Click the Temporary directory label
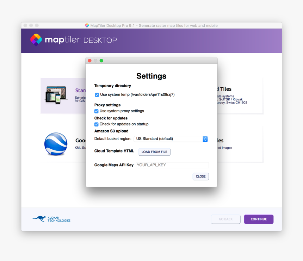The image size is (303, 261). pos(113,86)
